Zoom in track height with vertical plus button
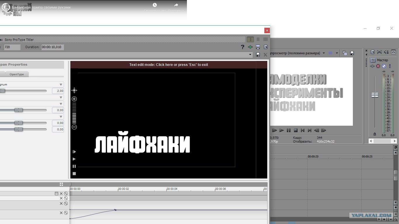Screen dimensions: 399x224 [396, 208]
